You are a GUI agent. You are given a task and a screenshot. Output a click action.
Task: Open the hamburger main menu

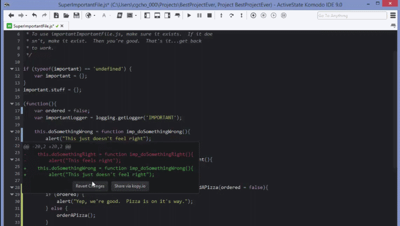pyautogui.click(x=393, y=15)
